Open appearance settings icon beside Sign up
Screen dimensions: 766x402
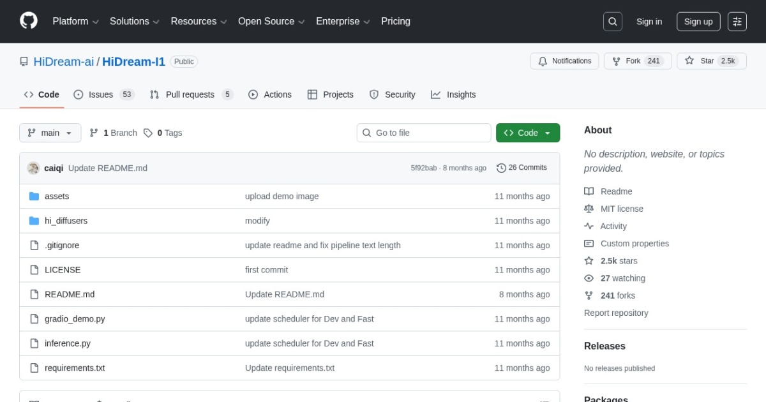737,22
